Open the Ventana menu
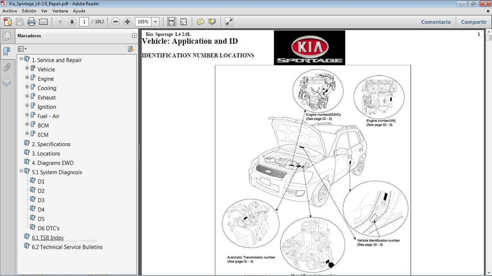492x276 pixels. click(60, 11)
